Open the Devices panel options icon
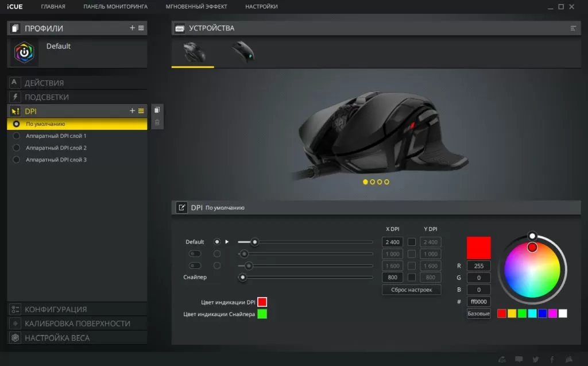This screenshot has height=366, width=588. click(573, 28)
